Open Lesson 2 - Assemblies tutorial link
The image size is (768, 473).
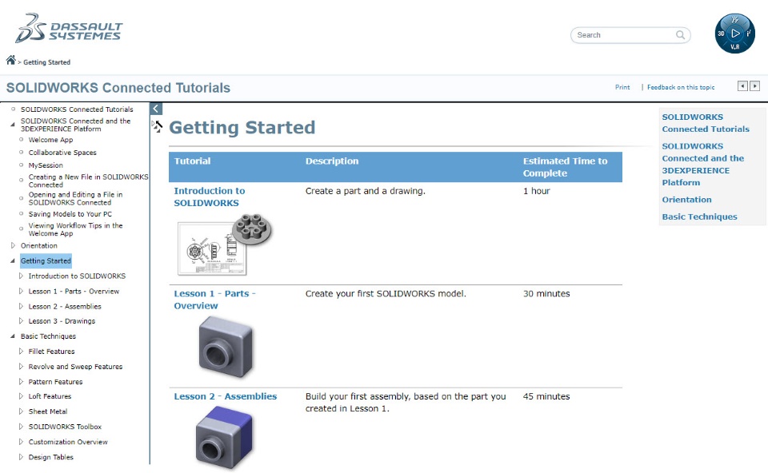pyautogui.click(x=226, y=396)
